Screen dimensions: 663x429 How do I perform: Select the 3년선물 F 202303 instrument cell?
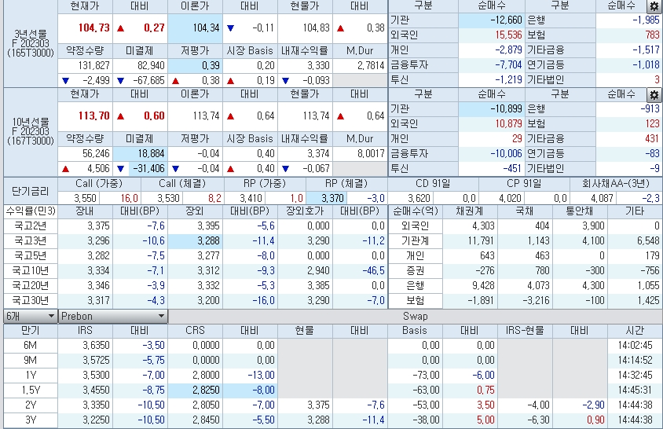[30, 43]
